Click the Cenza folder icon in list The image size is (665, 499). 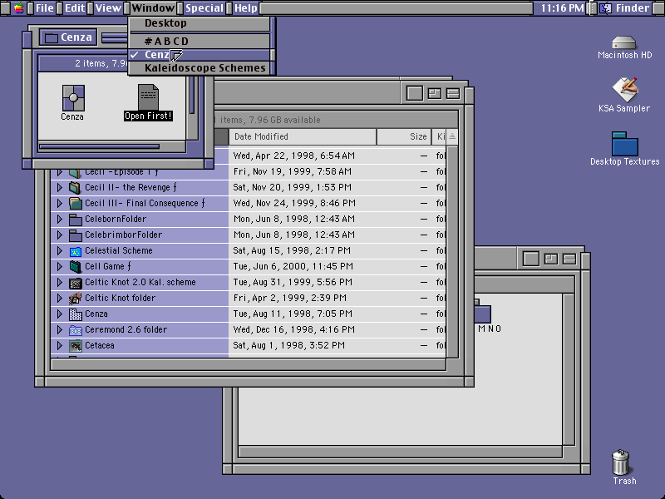(75, 314)
